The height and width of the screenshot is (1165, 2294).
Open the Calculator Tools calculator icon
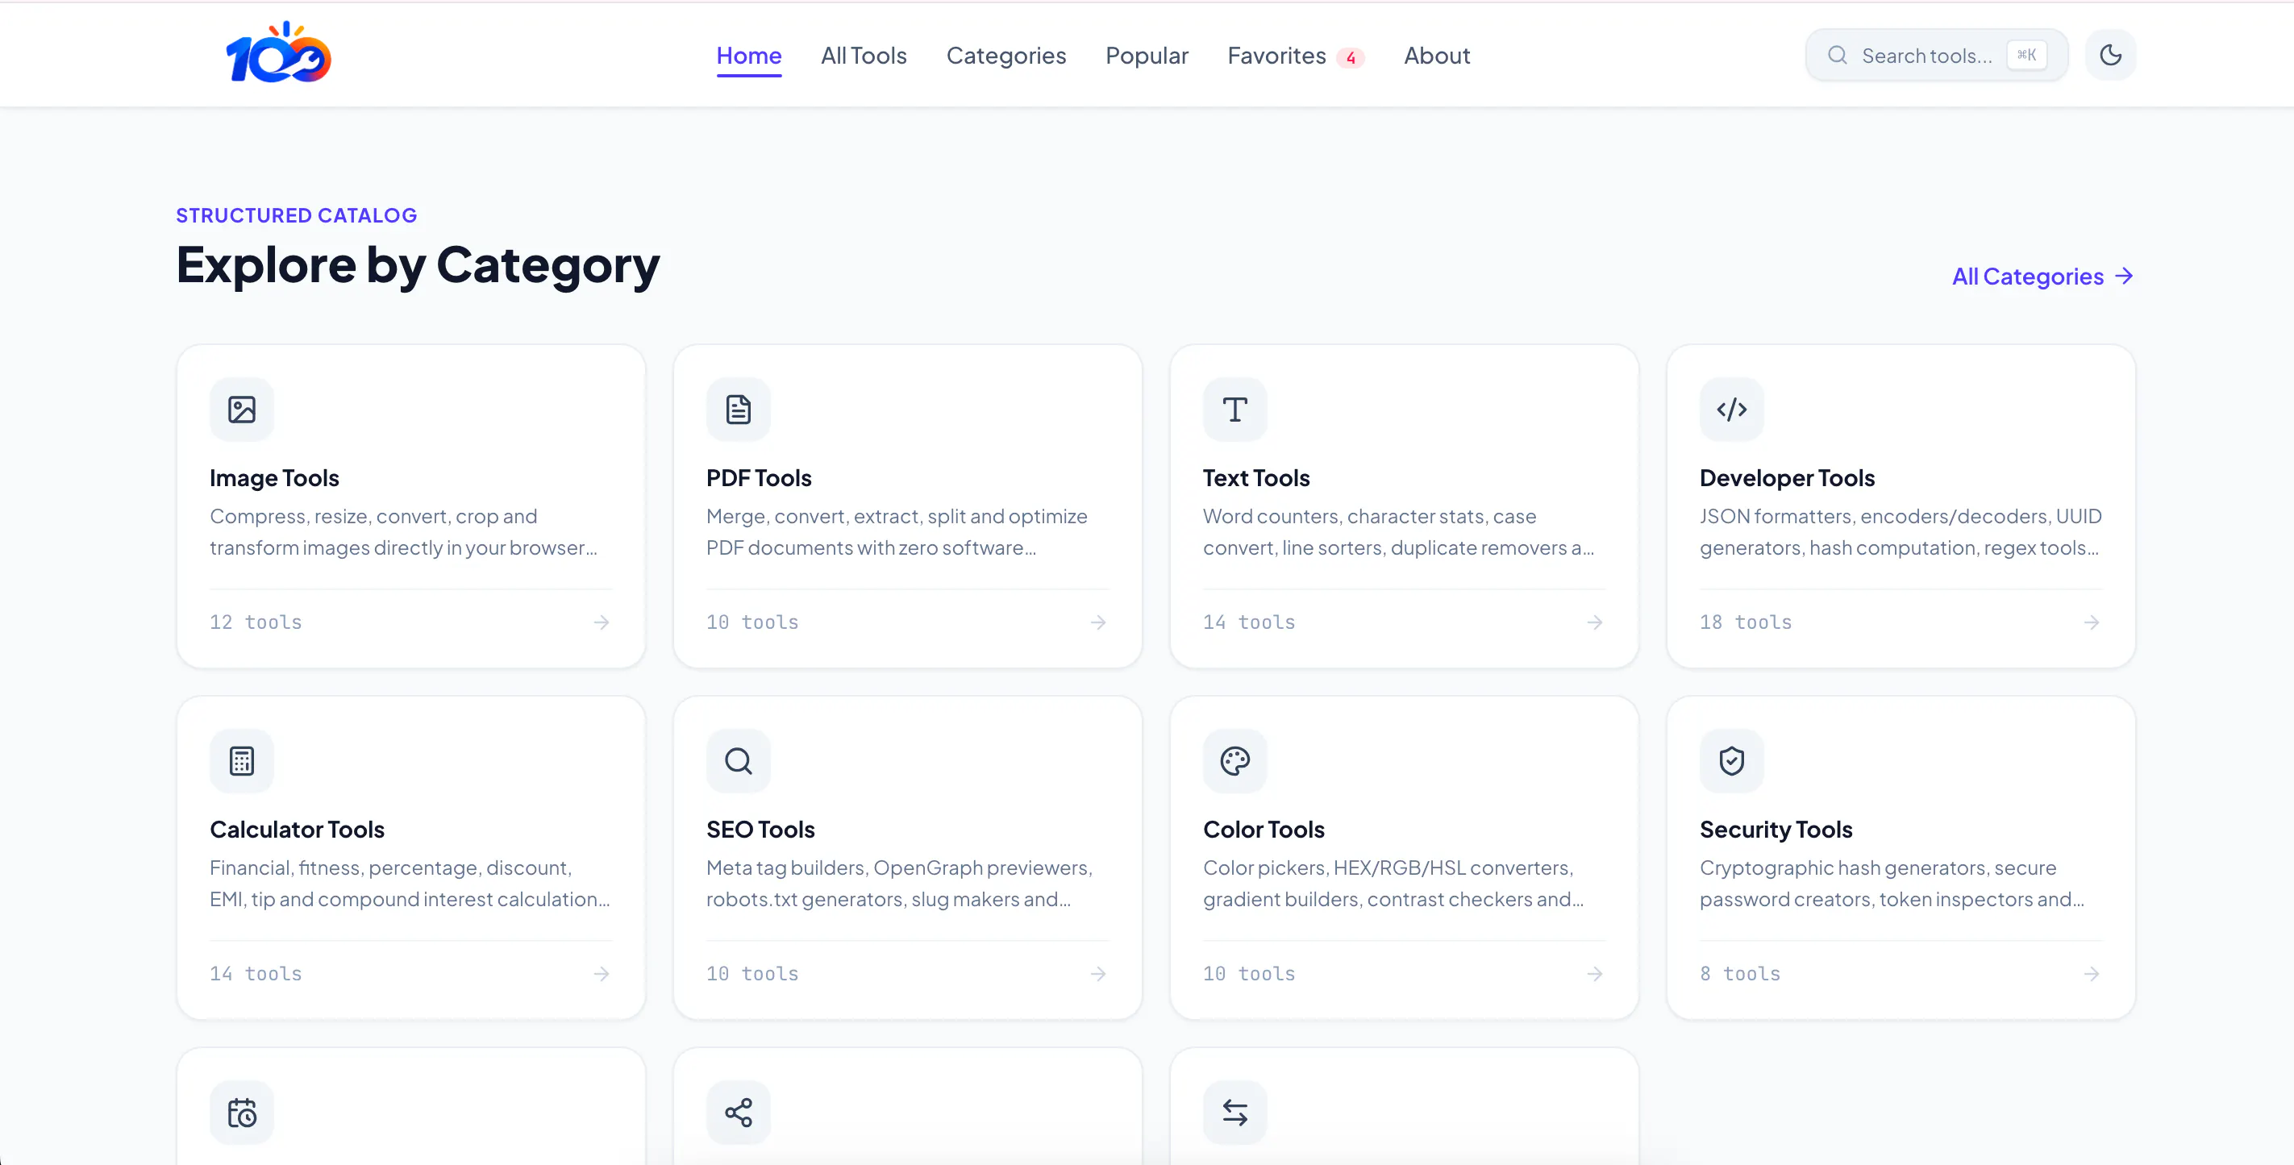[x=241, y=760]
